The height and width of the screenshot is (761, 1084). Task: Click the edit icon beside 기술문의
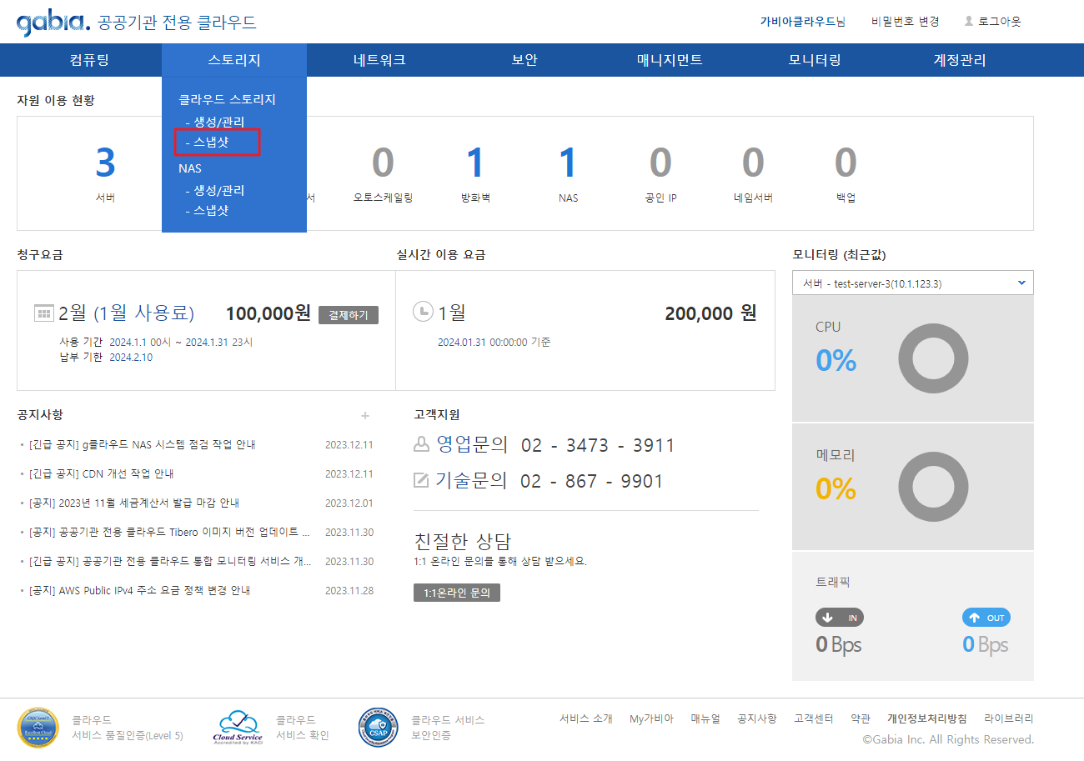pyautogui.click(x=421, y=480)
